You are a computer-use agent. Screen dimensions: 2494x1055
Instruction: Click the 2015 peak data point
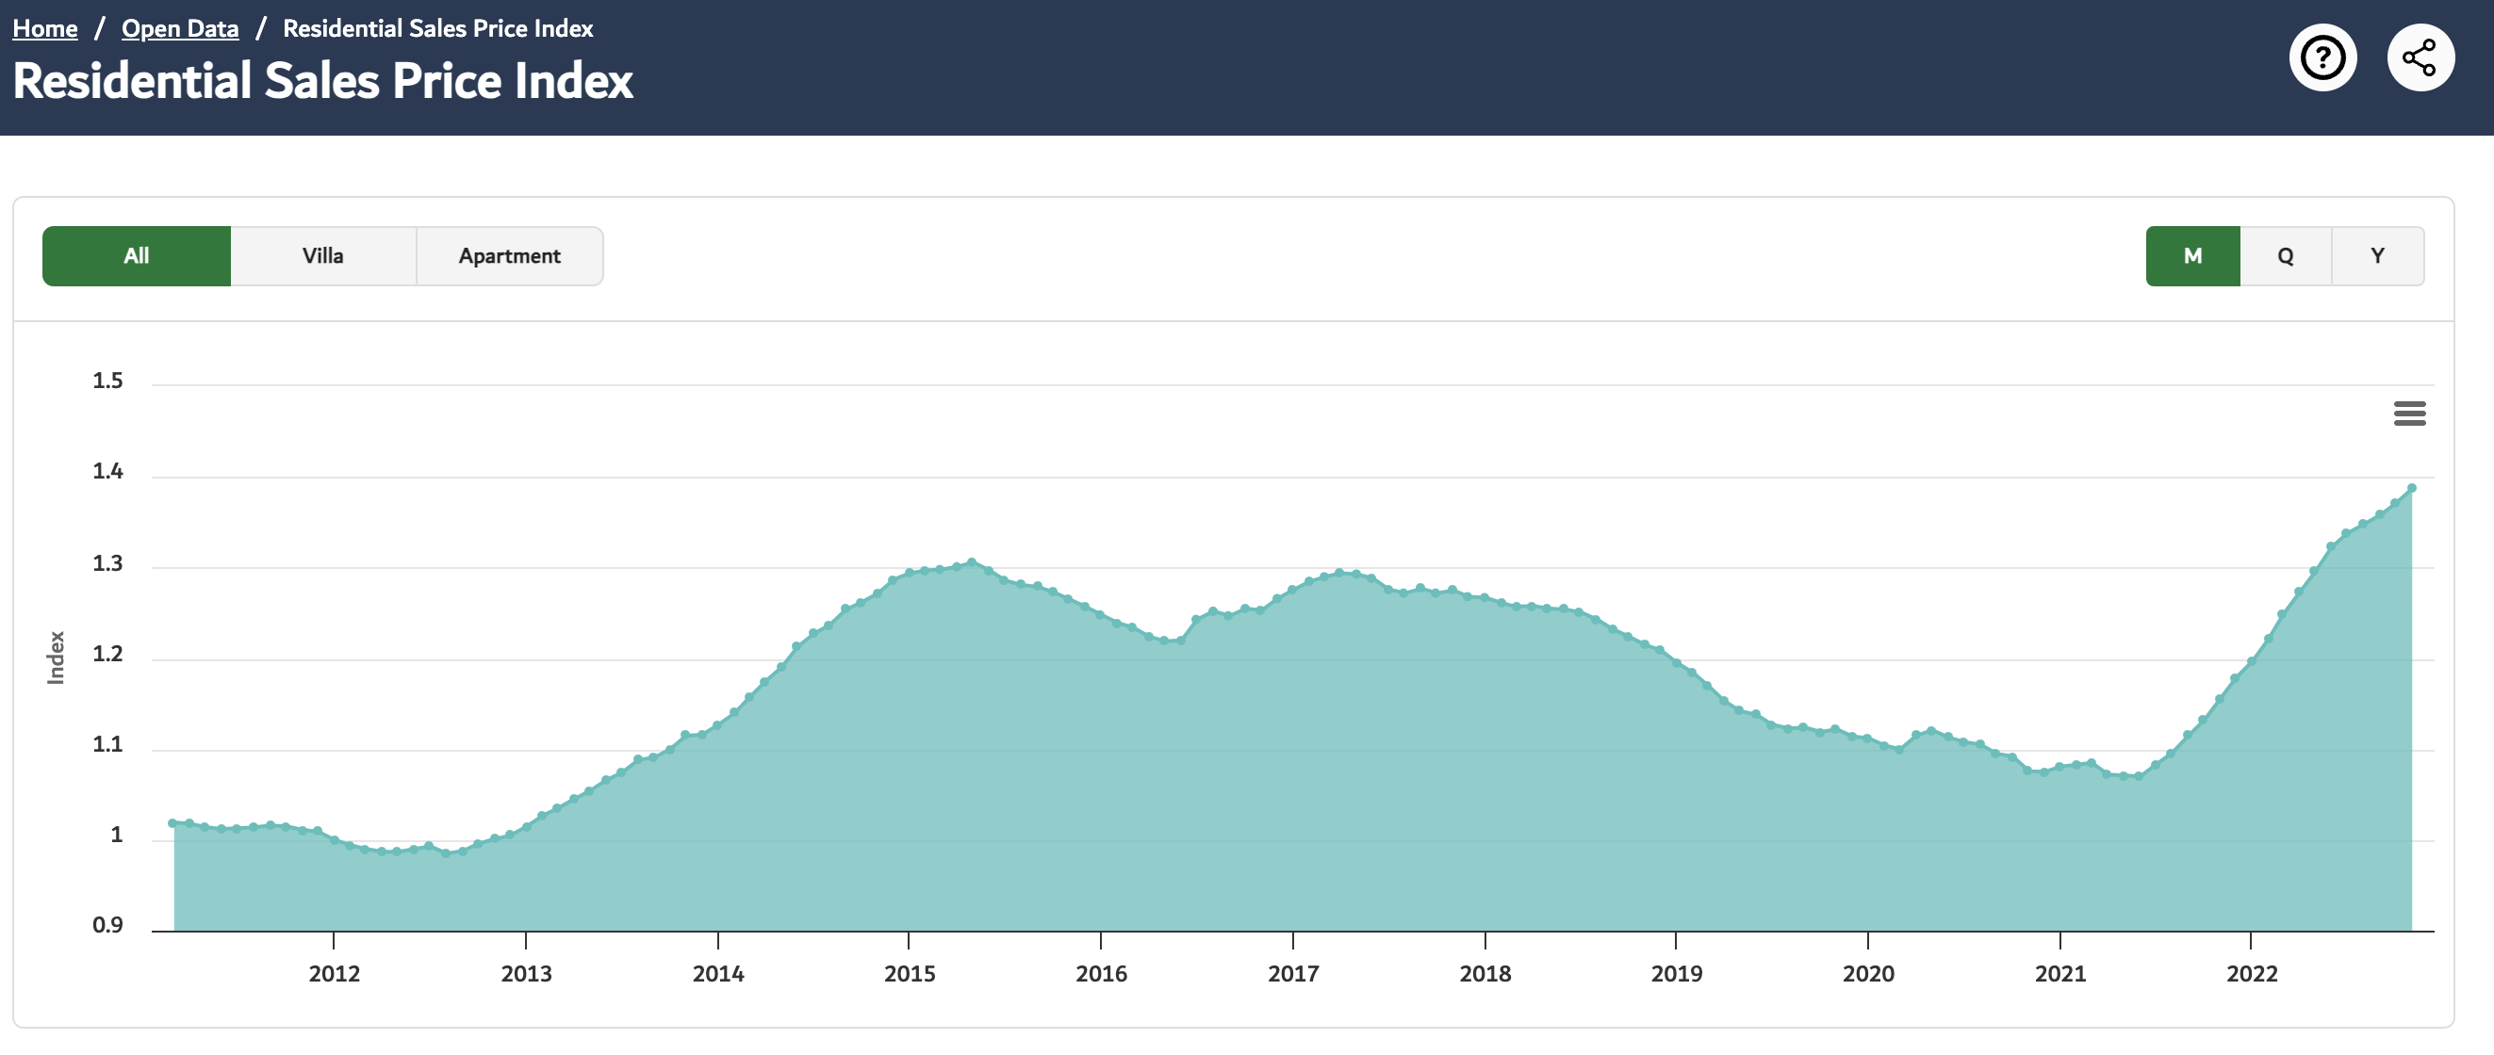click(972, 562)
